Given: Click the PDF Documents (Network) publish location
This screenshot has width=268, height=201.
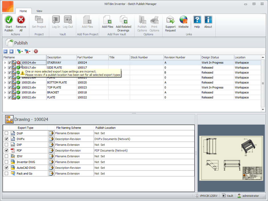Looking at the screenshot, I should (111, 151).
